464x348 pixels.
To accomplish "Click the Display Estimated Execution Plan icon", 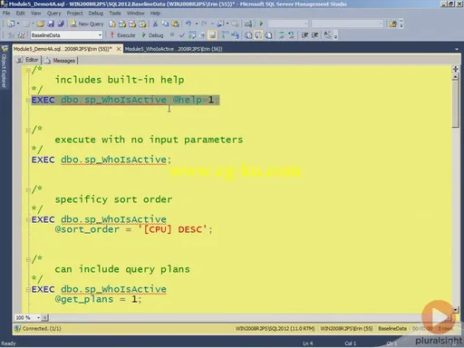I will (x=192, y=35).
